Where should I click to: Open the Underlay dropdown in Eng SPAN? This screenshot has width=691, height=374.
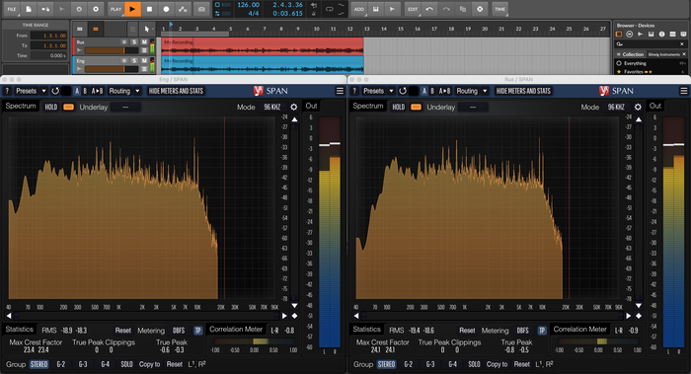(x=125, y=107)
